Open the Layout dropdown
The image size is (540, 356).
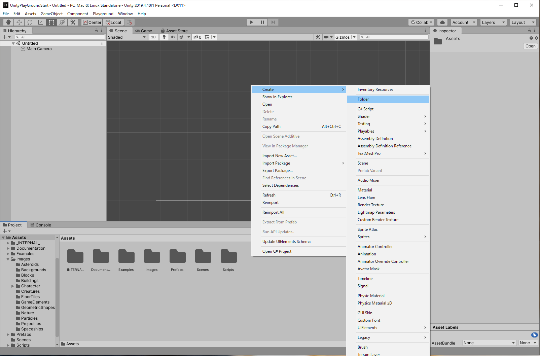523,22
